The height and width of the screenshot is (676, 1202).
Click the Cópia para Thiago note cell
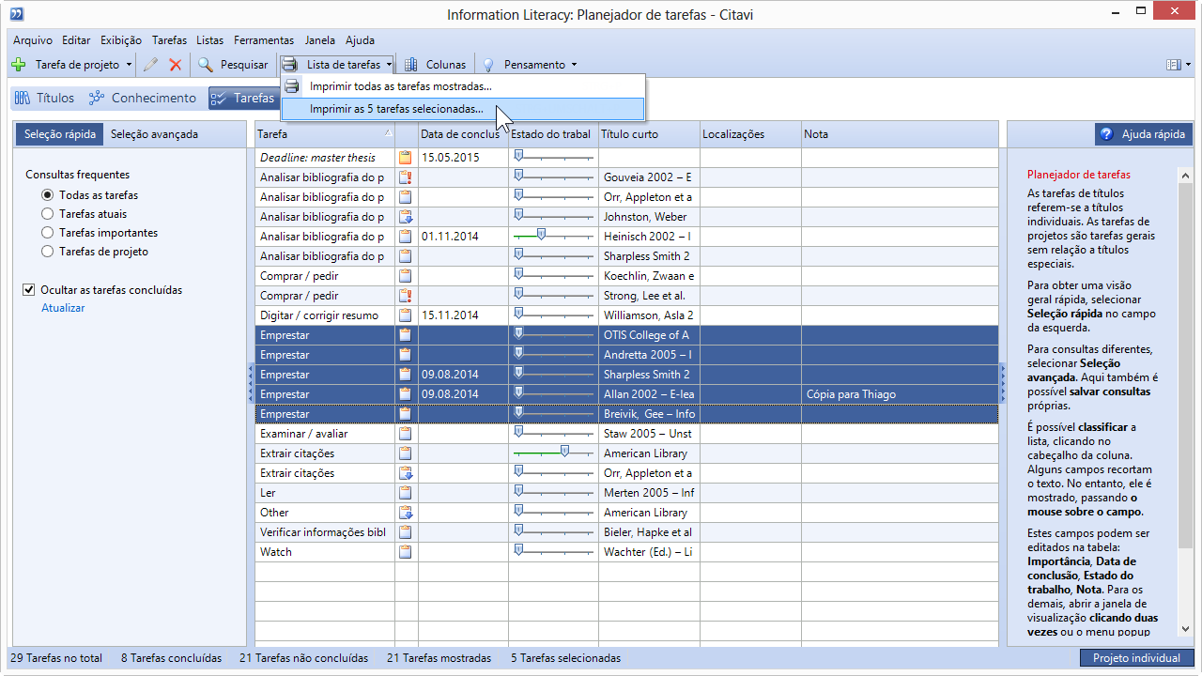(x=900, y=394)
